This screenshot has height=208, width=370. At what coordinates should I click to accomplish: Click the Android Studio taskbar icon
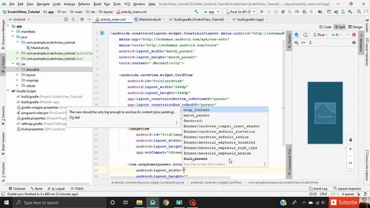(153, 202)
